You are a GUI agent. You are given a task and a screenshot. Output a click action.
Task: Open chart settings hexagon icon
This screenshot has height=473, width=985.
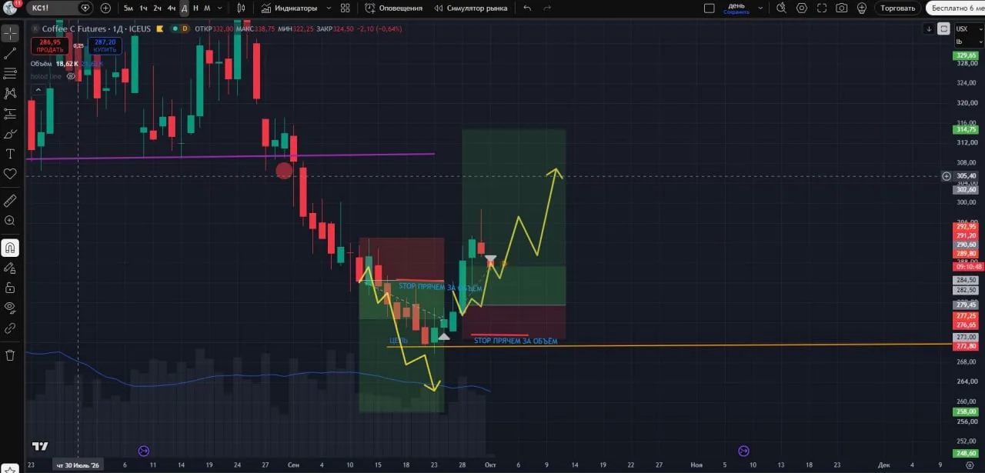tap(802, 8)
